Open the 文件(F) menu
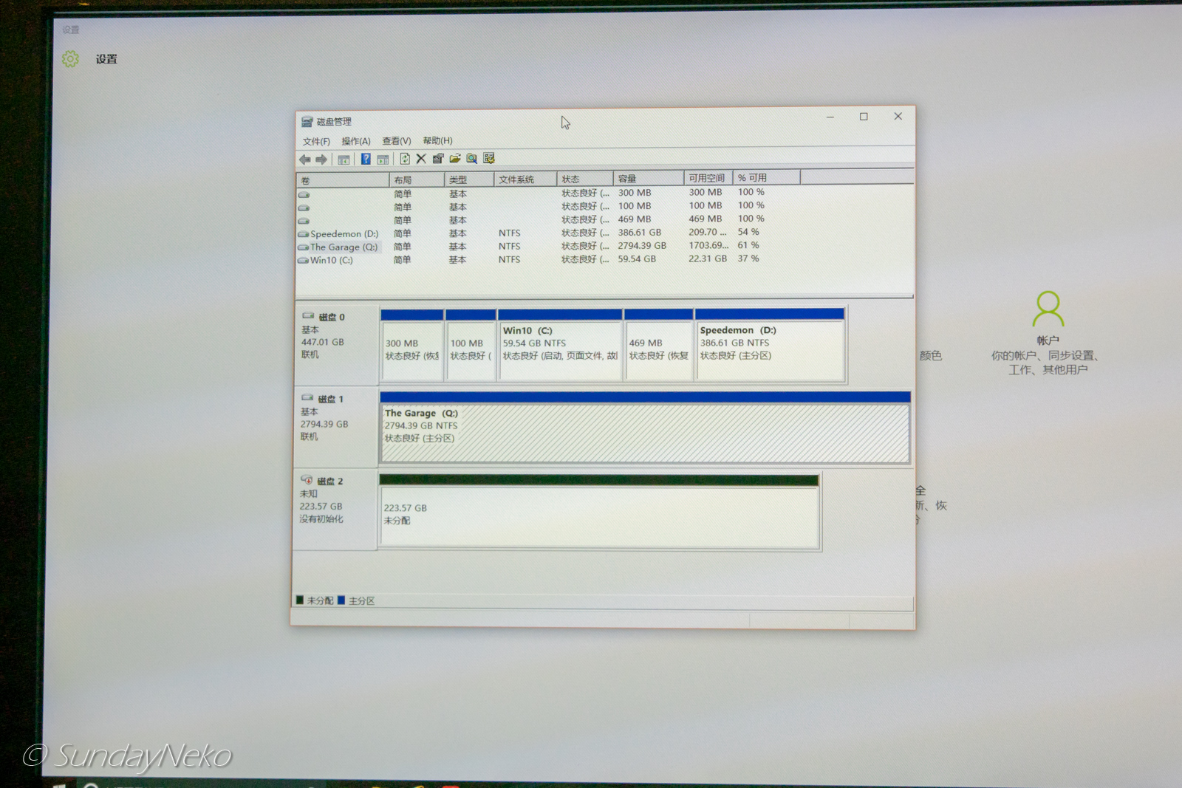The image size is (1182, 788). click(x=316, y=142)
